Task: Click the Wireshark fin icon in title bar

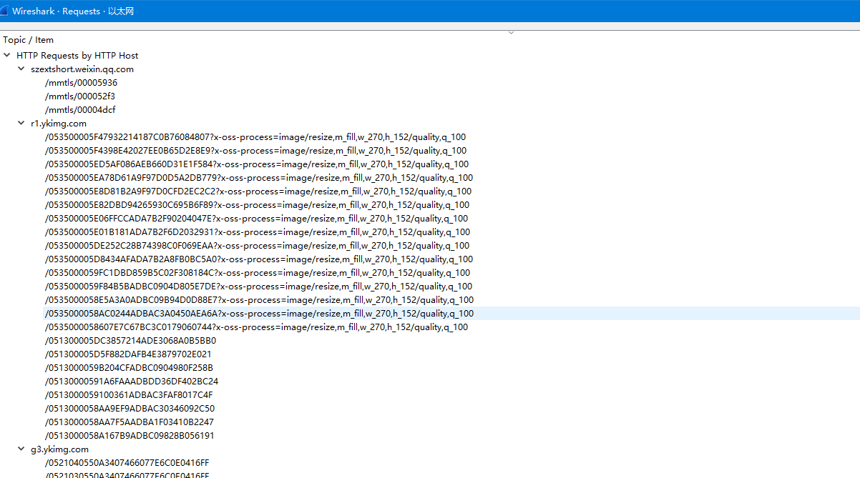Action: point(6,11)
